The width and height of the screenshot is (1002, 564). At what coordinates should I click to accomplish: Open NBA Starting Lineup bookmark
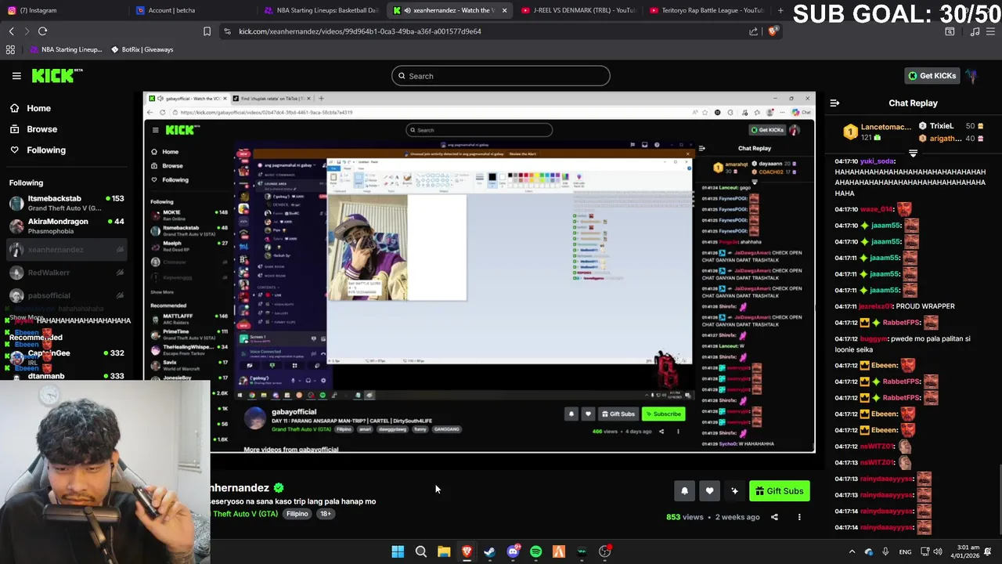(x=66, y=49)
